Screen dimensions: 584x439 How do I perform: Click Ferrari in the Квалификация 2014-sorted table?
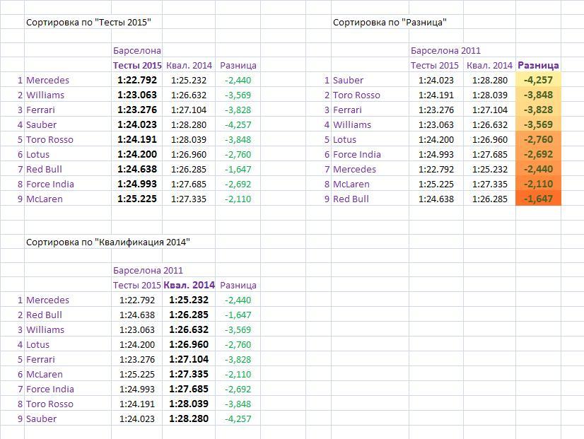[40, 359]
